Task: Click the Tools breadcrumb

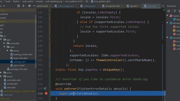Action: point(8,1)
